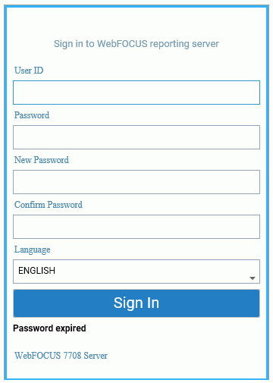
Task: Click the Password field label
Action: click(32, 115)
